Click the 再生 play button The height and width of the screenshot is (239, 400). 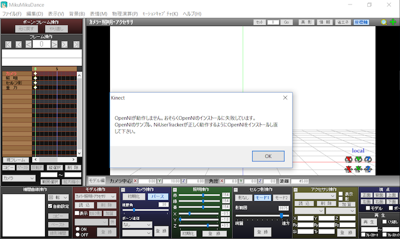(369, 222)
